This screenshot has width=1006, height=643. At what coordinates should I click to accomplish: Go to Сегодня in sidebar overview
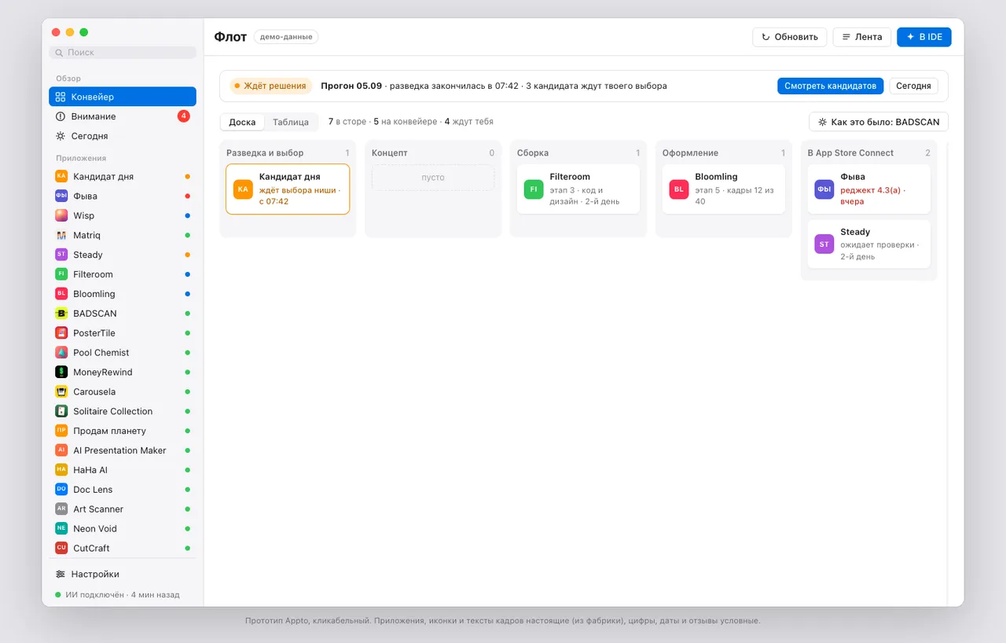coord(123,136)
